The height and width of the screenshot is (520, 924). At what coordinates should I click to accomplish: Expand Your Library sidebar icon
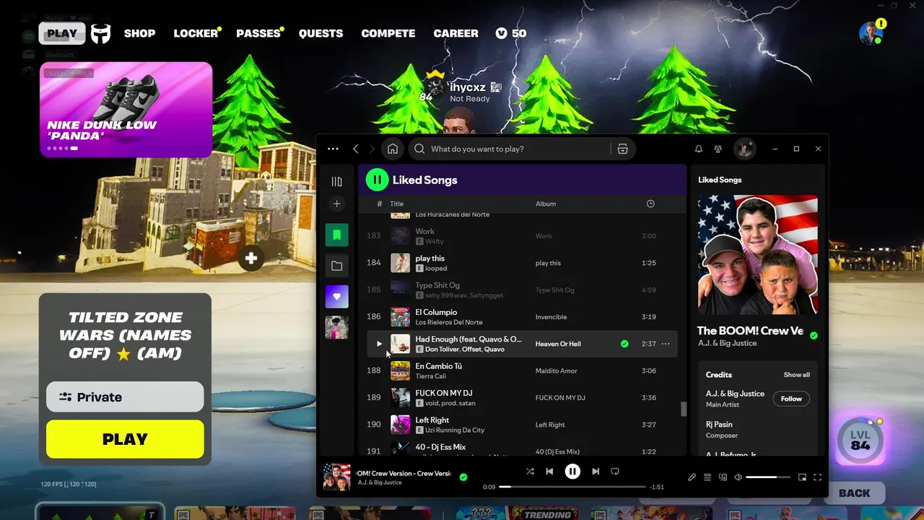click(x=336, y=181)
